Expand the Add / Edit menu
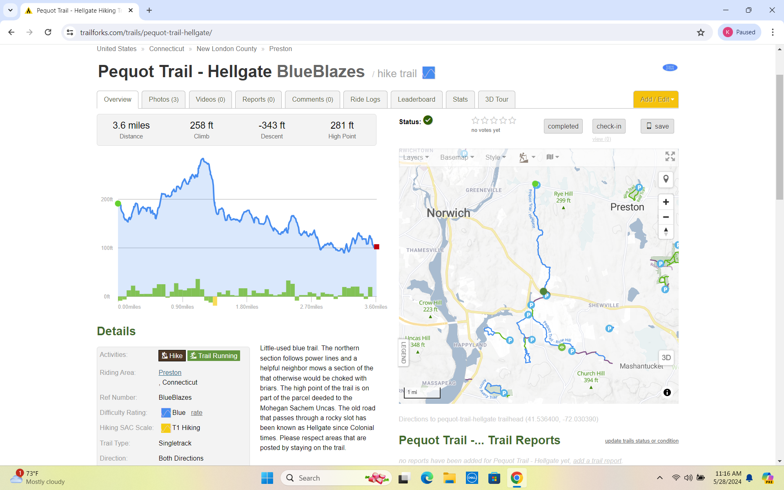 [656, 99]
